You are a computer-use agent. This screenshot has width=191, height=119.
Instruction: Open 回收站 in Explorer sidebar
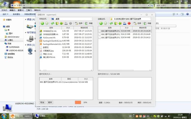coord(9,57)
